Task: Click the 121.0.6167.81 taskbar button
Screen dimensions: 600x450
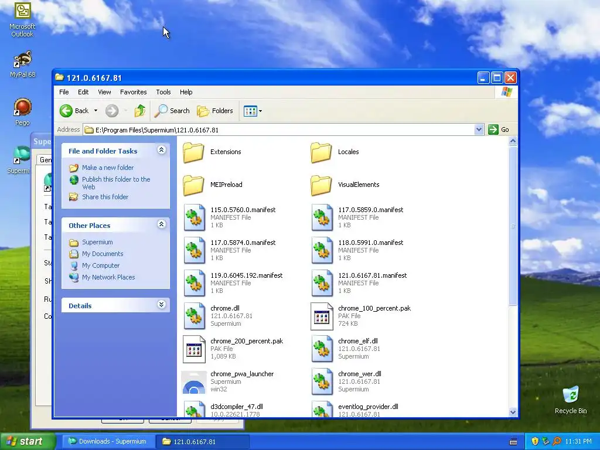Action: pos(202,441)
